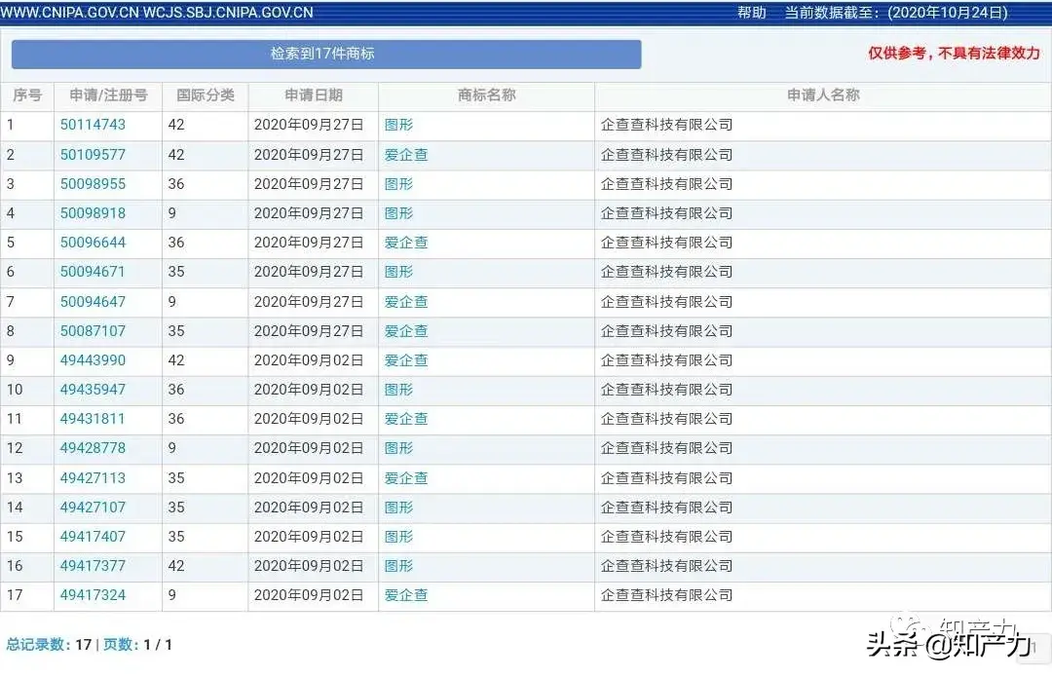Open application number 49417407

93,537
